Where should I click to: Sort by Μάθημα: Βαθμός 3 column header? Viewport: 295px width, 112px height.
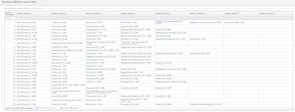[103, 14]
